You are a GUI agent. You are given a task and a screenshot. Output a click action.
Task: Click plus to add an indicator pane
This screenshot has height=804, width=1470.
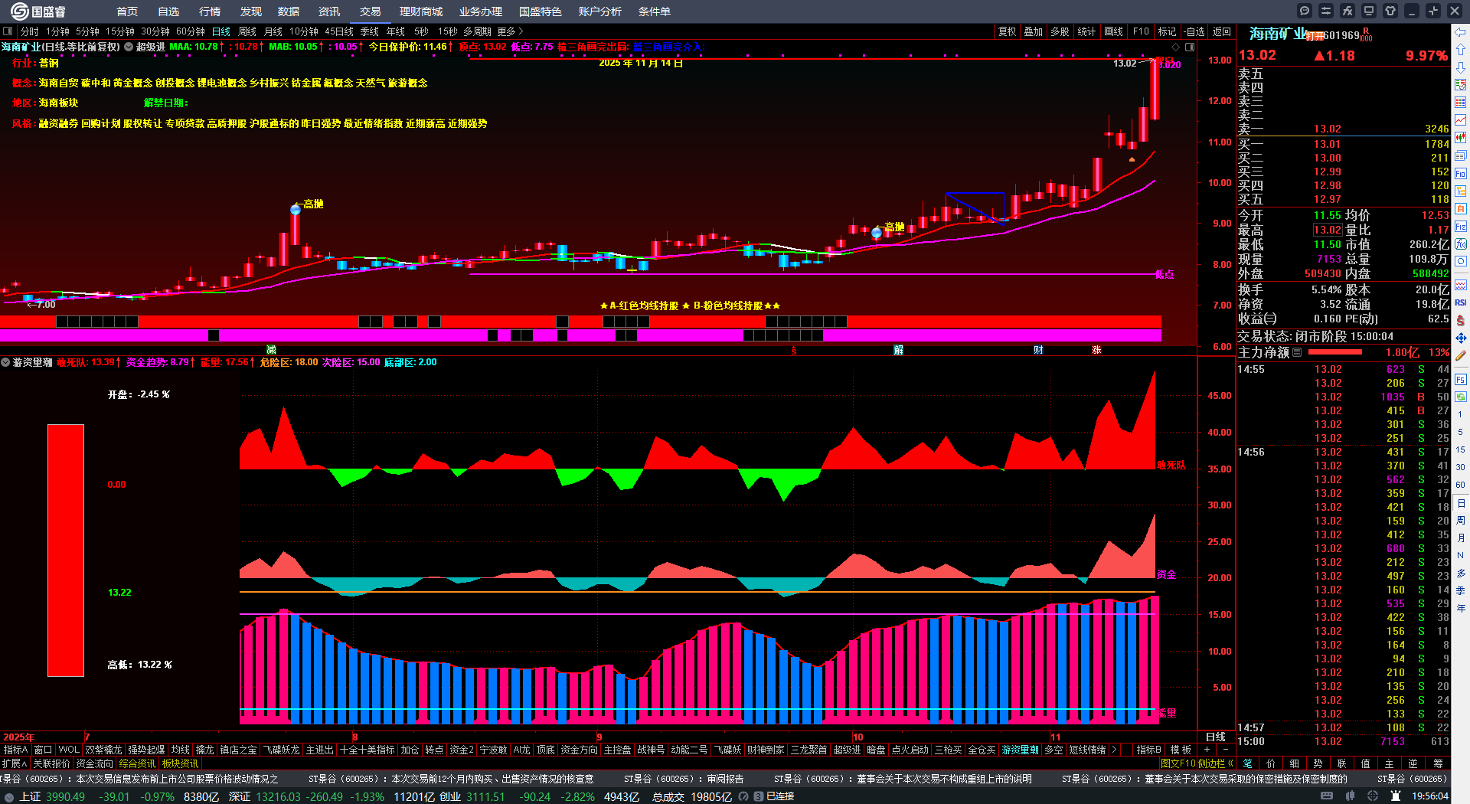pyautogui.click(x=1207, y=750)
